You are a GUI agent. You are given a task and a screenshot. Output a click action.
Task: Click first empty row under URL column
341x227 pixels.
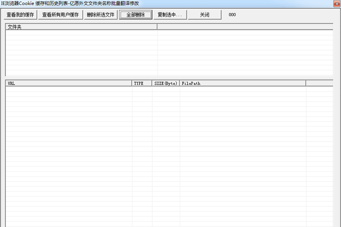click(x=68, y=89)
